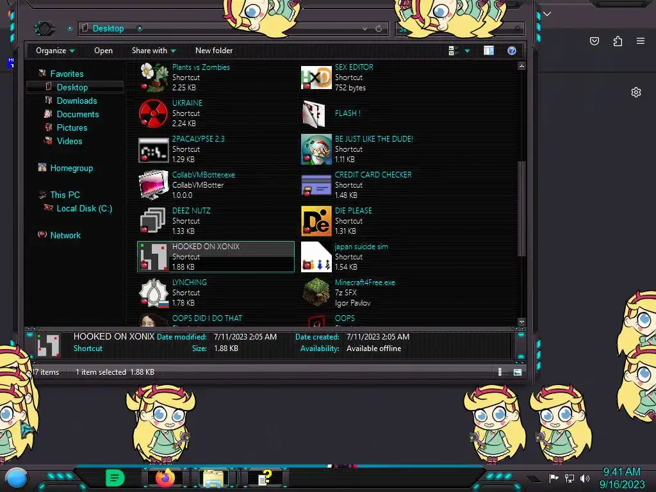Open Downloads in the navigation pane
This screenshot has height=492, width=656.
(77, 101)
